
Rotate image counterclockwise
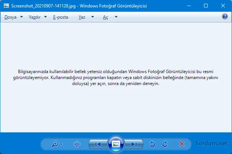coord(152,144)
